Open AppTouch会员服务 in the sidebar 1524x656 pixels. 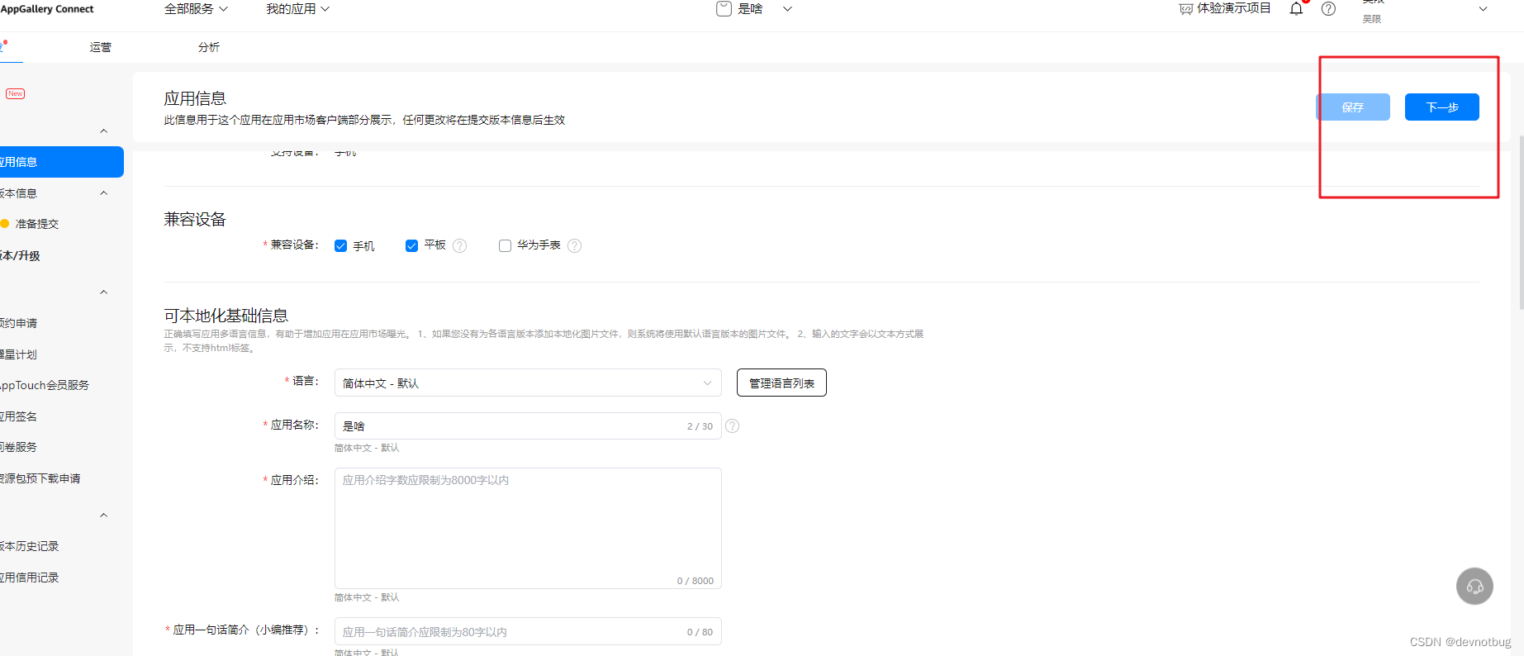[x=45, y=385]
